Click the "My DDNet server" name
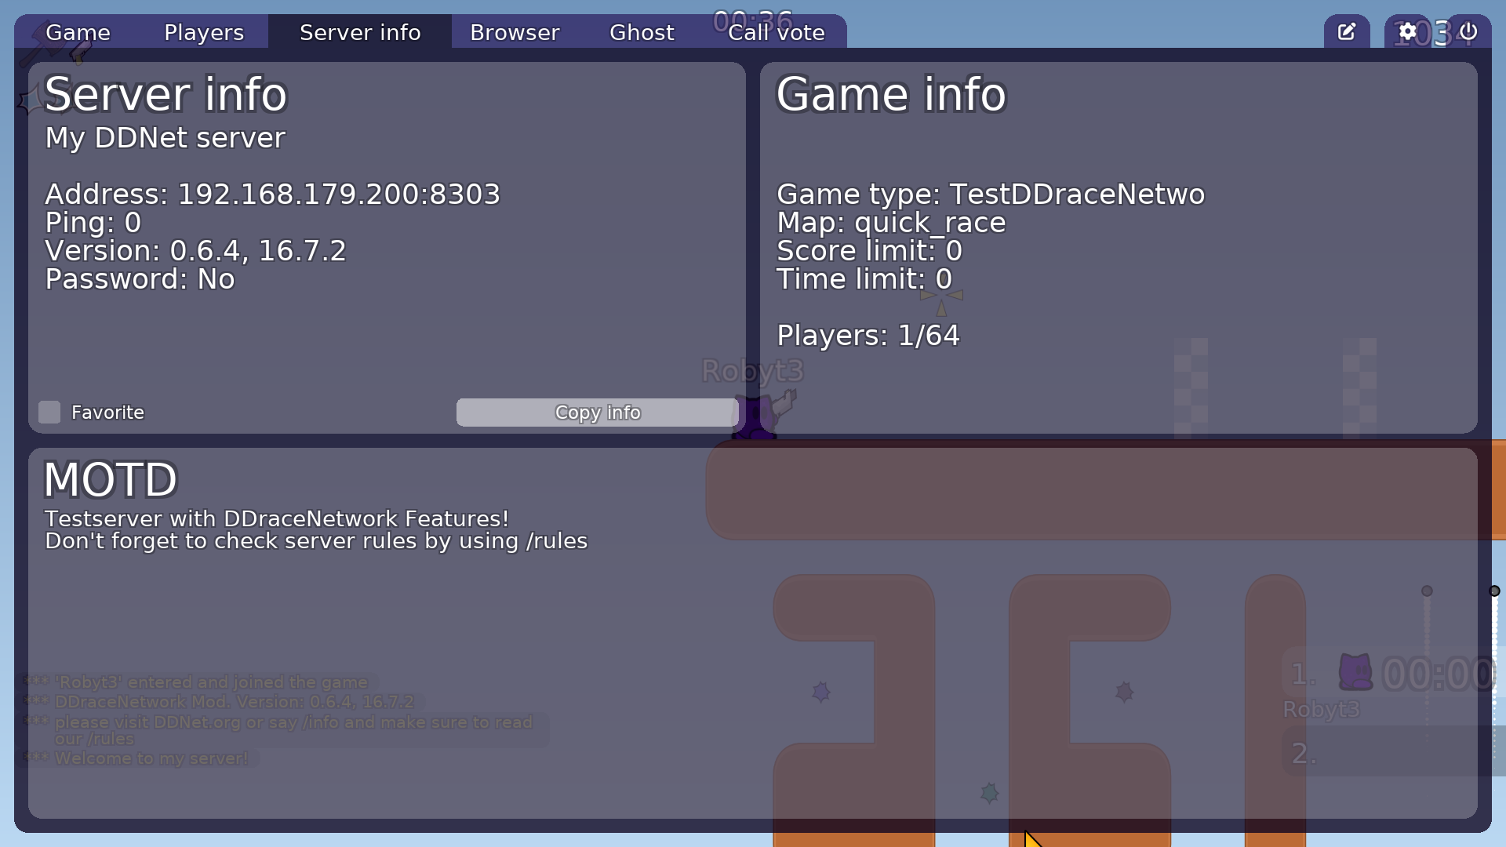The width and height of the screenshot is (1506, 847). click(166, 138)
